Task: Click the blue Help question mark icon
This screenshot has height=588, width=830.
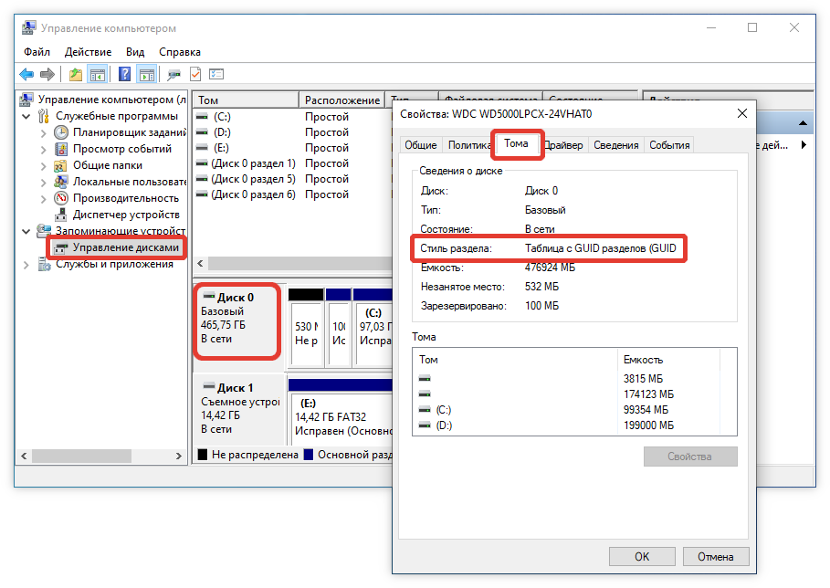Action: [124, 74]
